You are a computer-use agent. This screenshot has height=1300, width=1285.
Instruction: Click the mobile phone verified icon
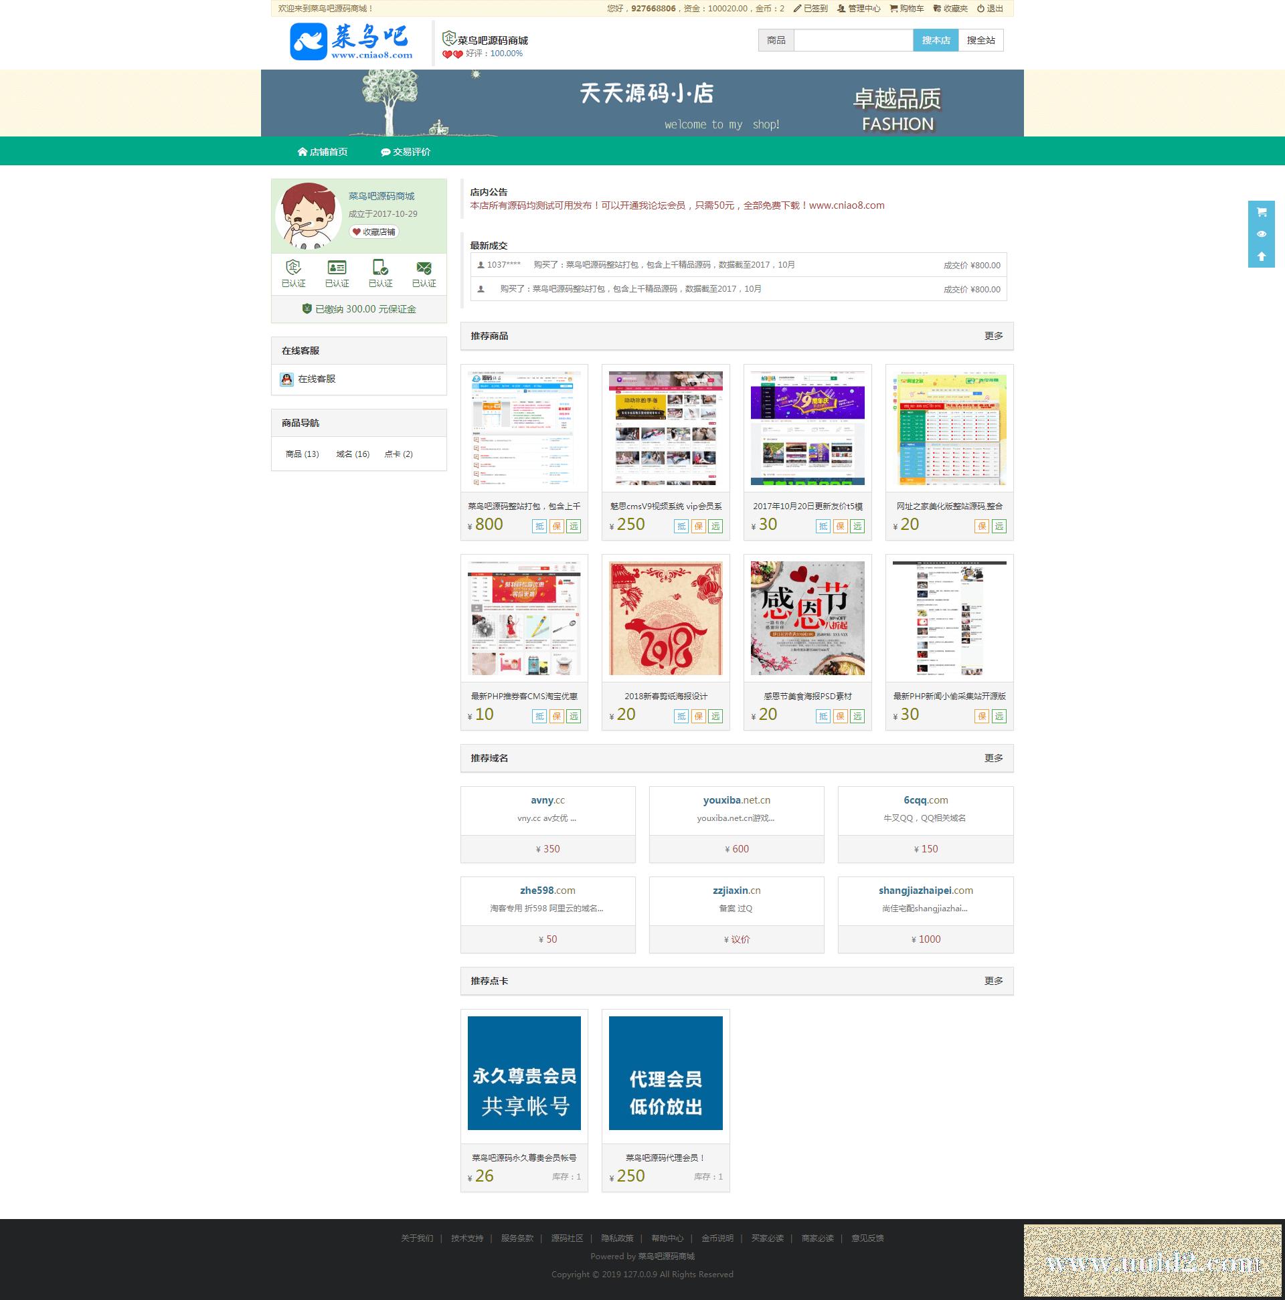point(379,267)
